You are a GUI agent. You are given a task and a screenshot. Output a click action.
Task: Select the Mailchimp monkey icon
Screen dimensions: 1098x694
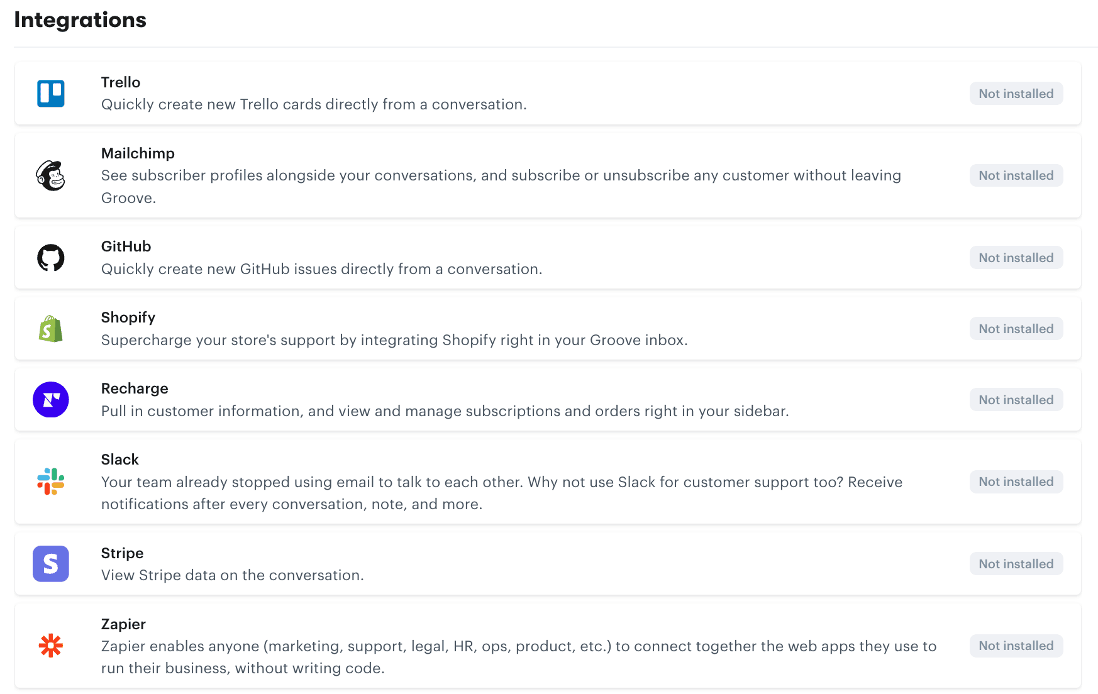tap(50, 177)
